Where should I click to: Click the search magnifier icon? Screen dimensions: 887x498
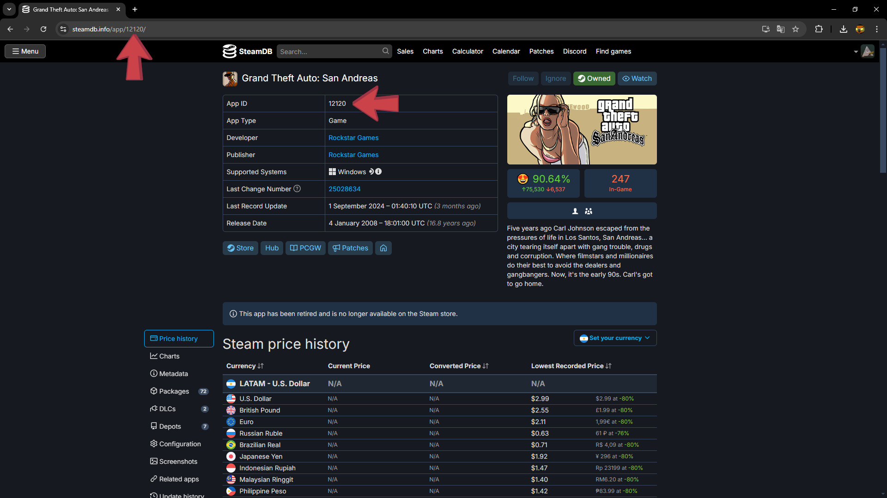[x=385, y=51]
